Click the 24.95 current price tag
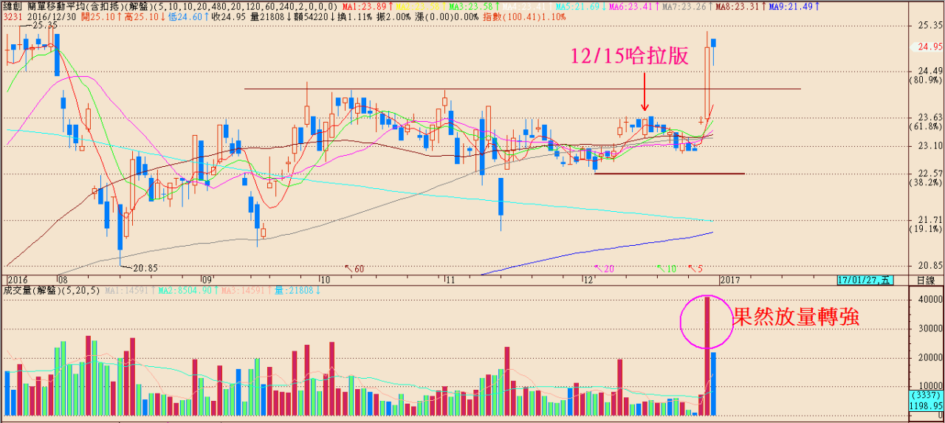This screenshot has width=945, height=423. pyautogui.click(x=928, y=47)
